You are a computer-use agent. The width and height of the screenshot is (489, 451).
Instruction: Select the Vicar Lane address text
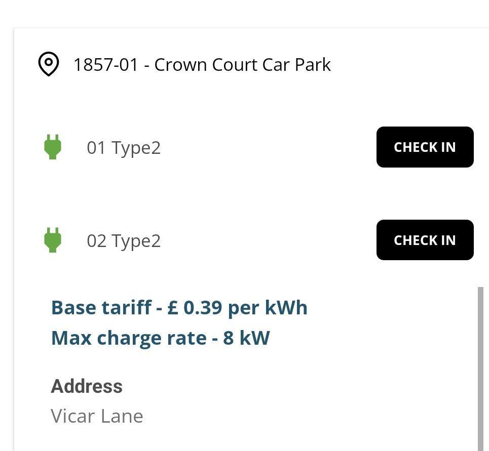pyautogui.click(x=97, y=416)
